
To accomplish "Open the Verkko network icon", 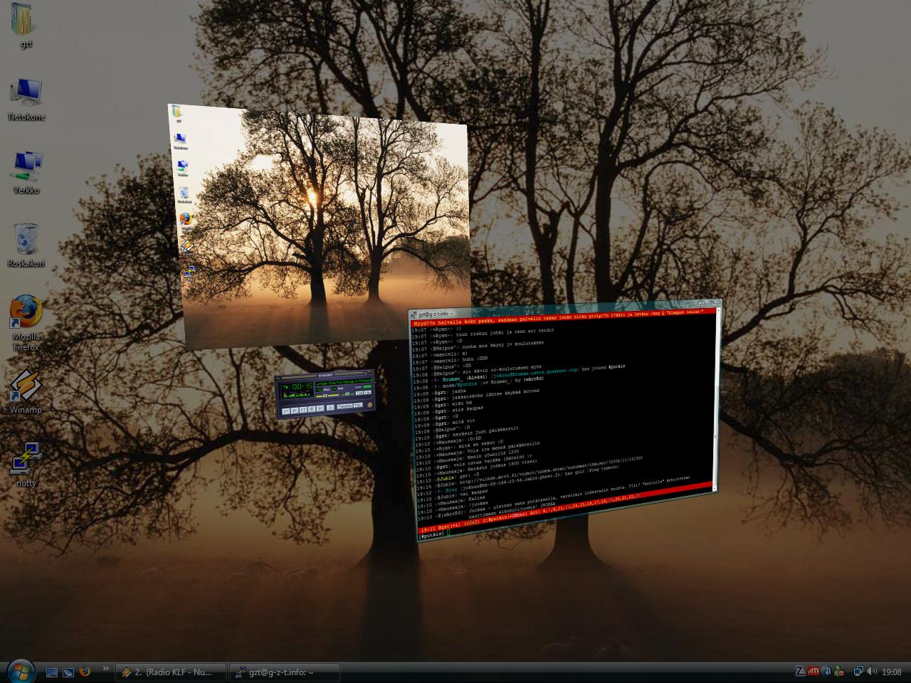I will [26, 167].
